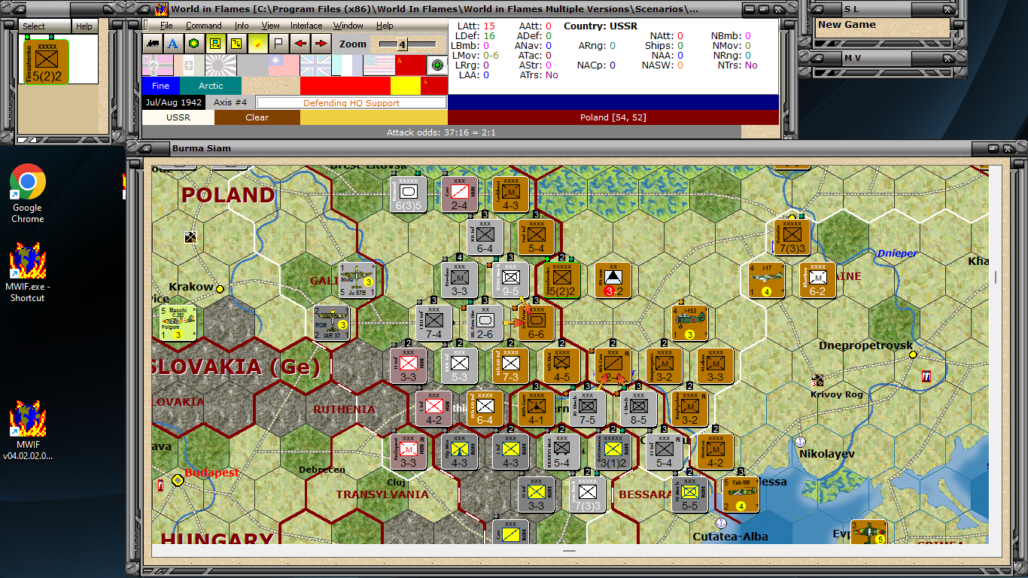Open the Command menu
Screen dimensions: 1028x578
[203, 26]
